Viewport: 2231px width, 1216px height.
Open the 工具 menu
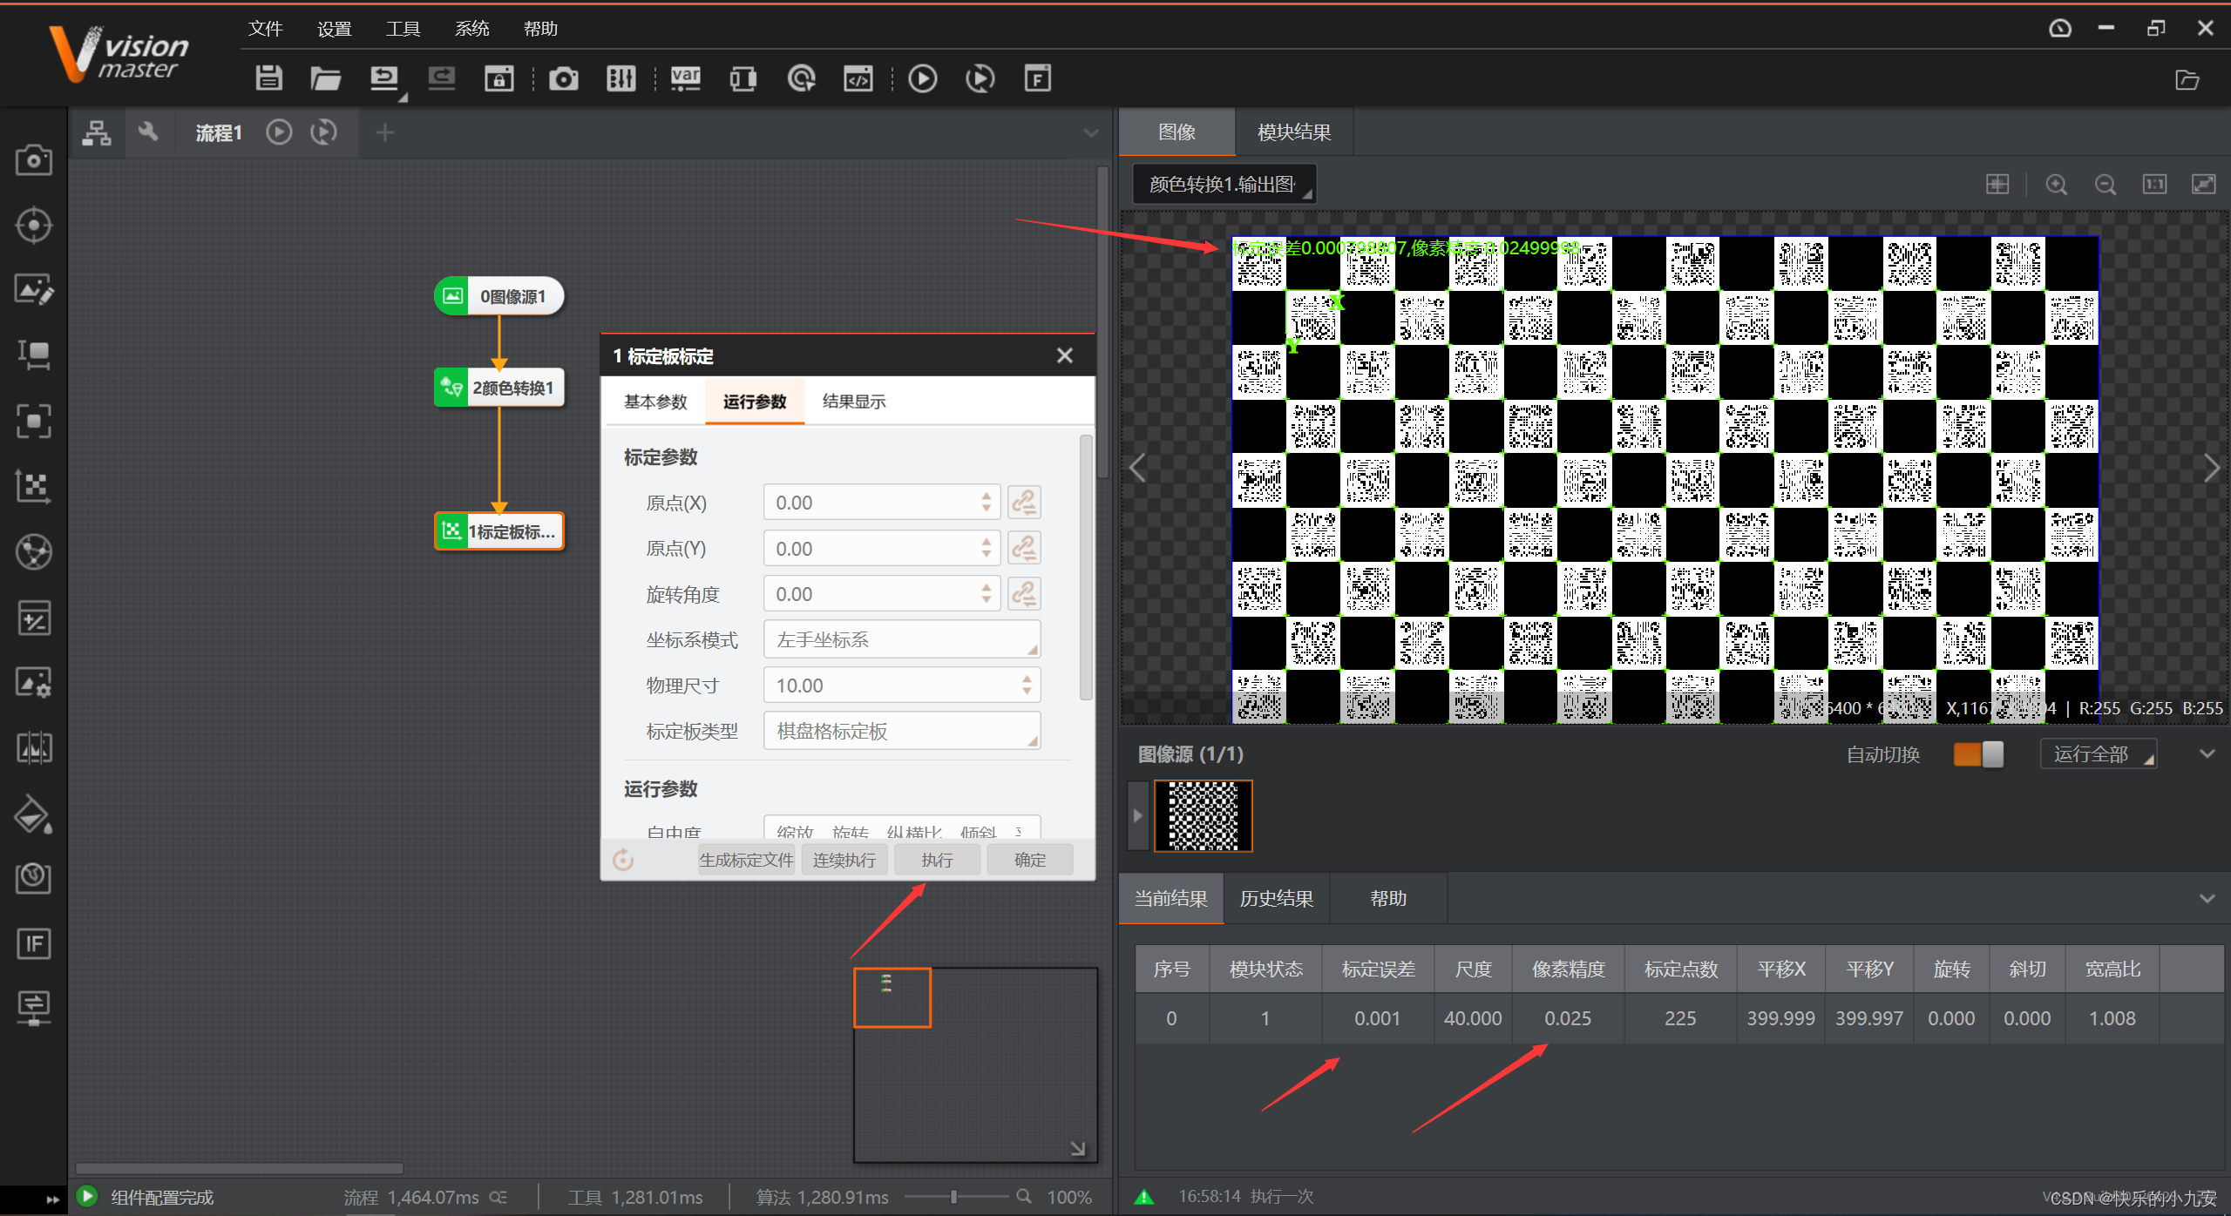(x=403, y=29)
